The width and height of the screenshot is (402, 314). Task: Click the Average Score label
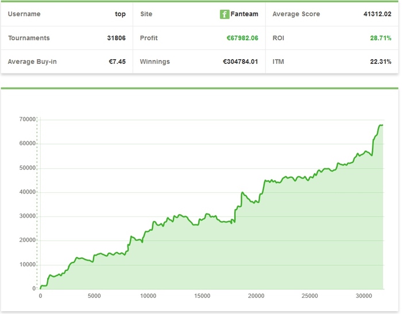tap(296, 14)
